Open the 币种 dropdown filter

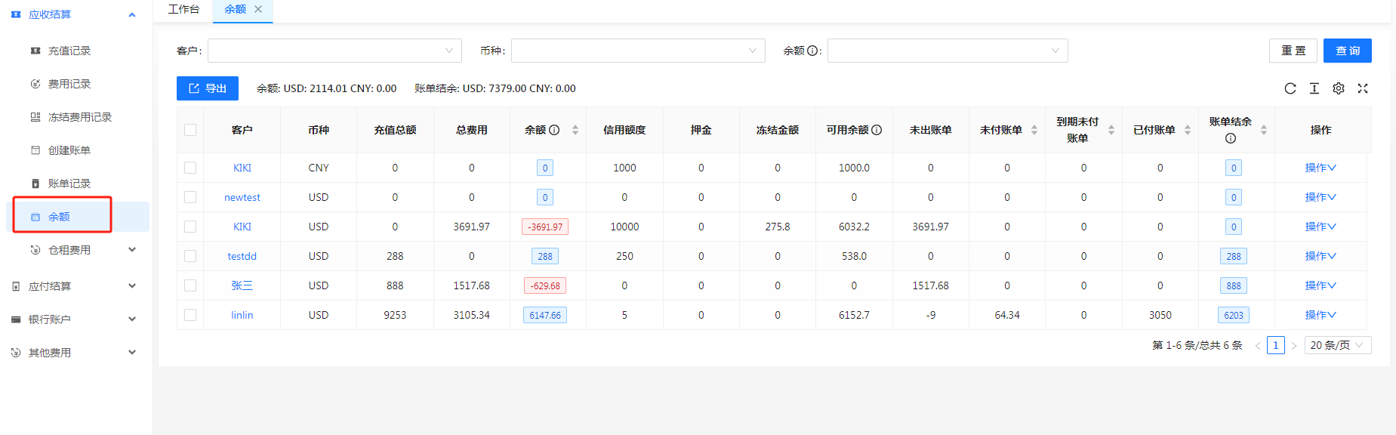point(638,51)
